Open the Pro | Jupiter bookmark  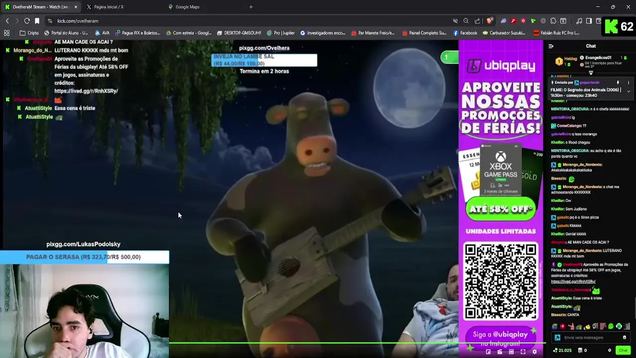pos(281,33)
